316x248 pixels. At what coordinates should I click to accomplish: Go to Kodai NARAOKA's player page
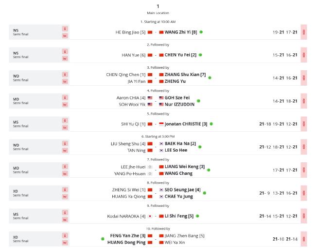click(x=126, y=216)
